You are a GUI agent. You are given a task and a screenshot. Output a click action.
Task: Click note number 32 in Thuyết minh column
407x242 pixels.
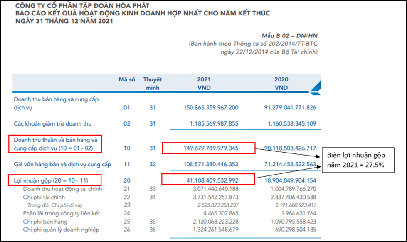(x=153, y=164)
